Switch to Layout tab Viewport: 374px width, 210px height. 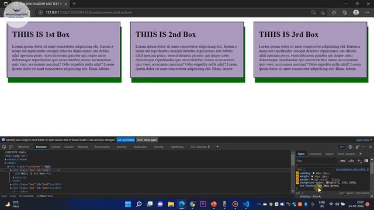point(329,154)
